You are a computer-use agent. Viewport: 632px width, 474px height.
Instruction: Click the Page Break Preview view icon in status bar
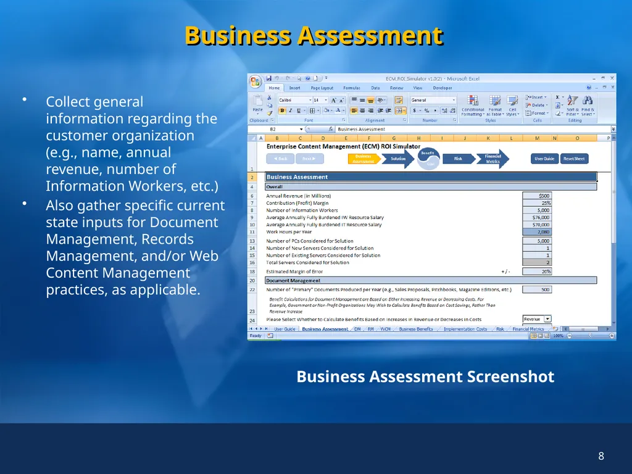coord(547,336)
